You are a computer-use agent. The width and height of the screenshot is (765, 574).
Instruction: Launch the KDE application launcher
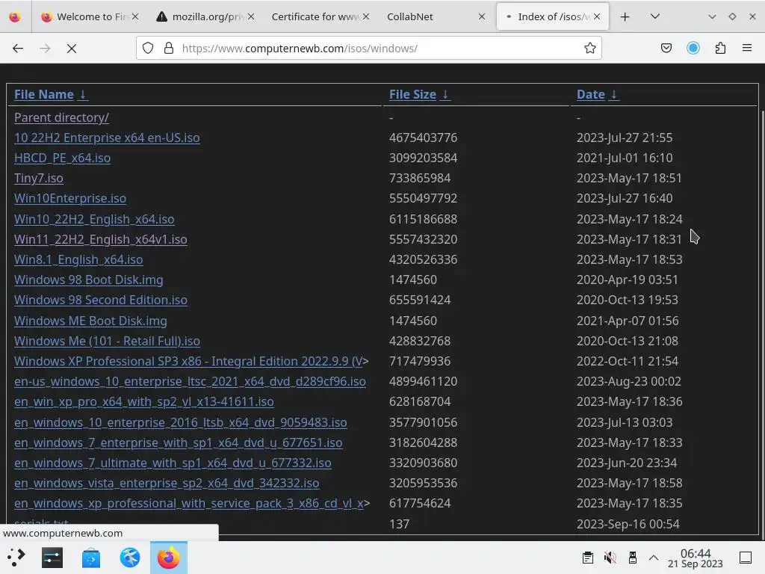(x=16, y=558)
